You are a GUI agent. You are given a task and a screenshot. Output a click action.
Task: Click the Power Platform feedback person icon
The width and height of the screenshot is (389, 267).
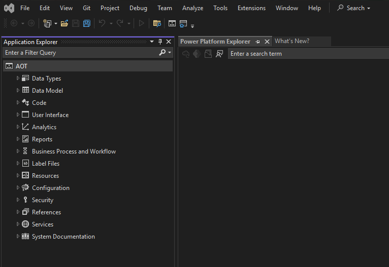[219, 54]
